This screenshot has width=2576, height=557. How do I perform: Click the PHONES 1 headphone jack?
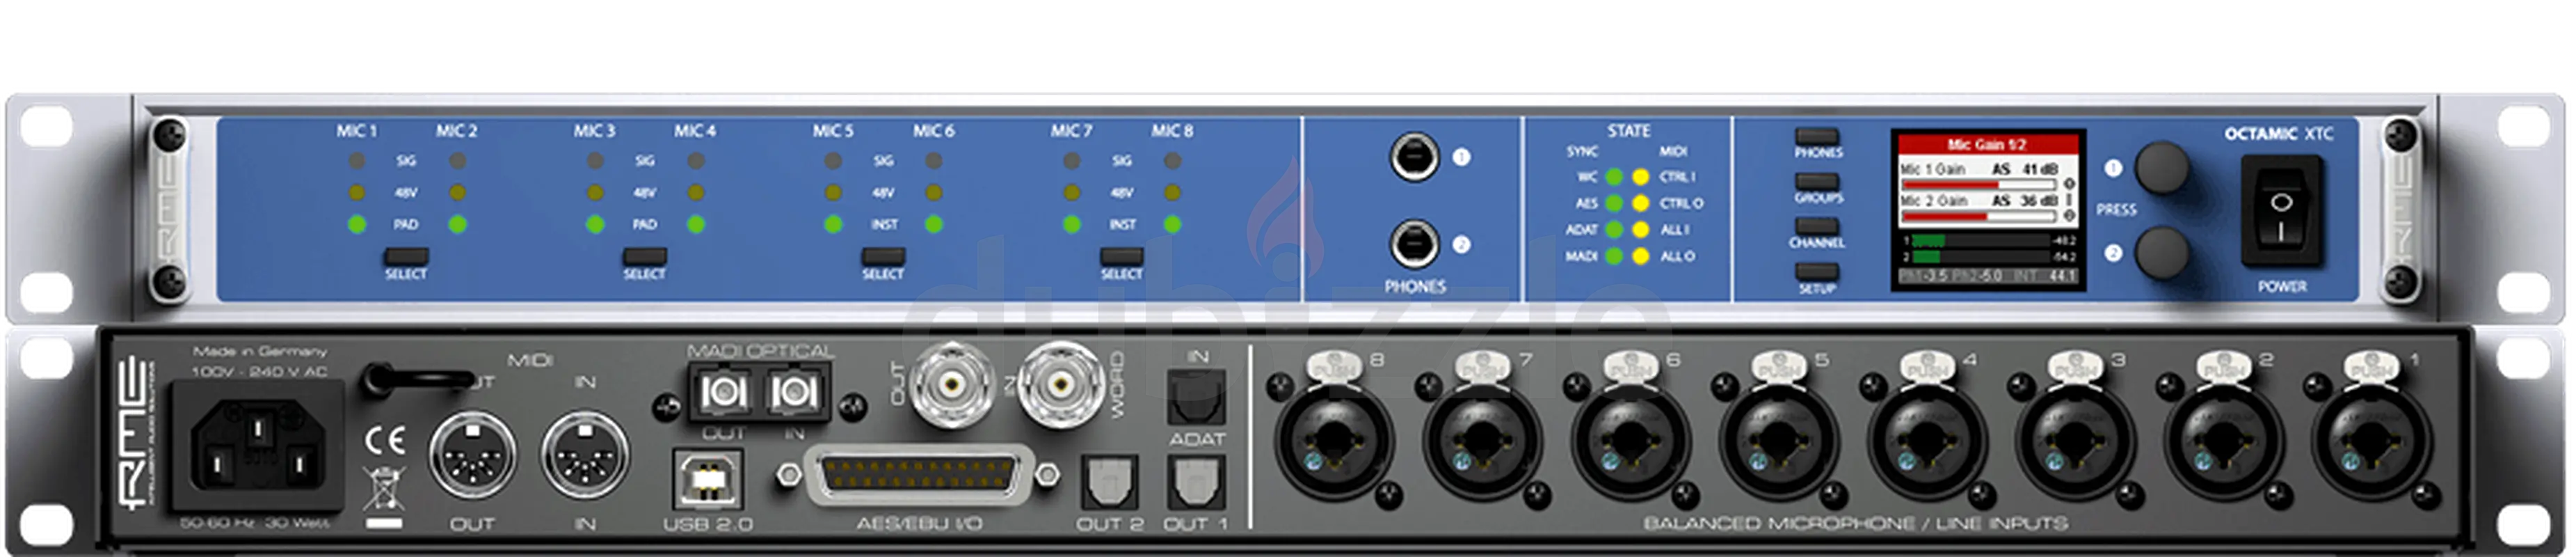point(1414,158)
